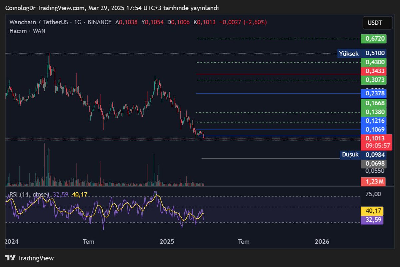400x267 pixels.
Task: Select the 2024 time axis label
Action: 12,242
